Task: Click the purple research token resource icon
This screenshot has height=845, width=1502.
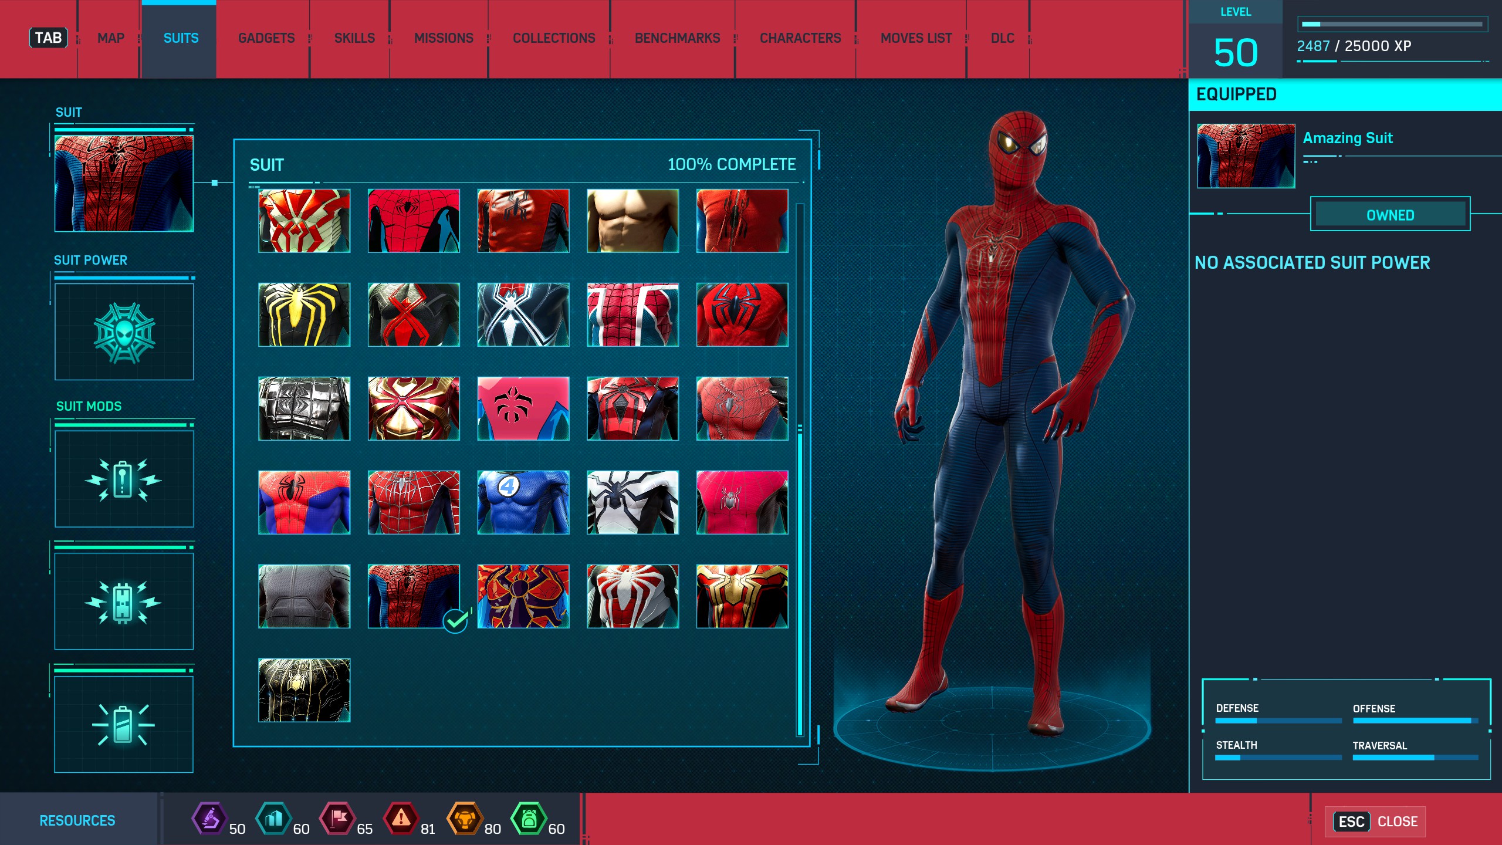Action: pyautogui.click(x=209, y=818)
